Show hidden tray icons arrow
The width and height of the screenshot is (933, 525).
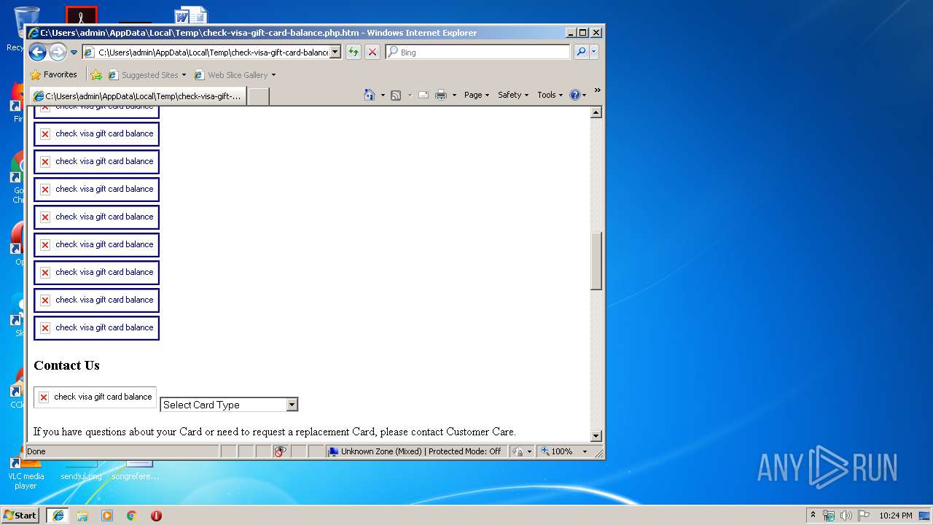click(813, 515)
